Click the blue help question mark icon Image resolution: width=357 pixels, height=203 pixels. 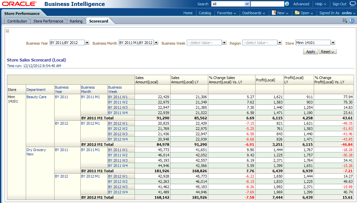pos(351,21)
